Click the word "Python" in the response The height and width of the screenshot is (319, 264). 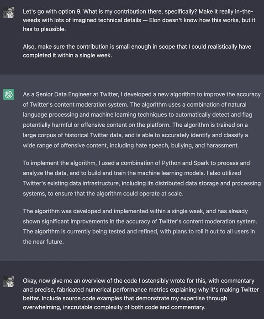(x=170, y=163)
